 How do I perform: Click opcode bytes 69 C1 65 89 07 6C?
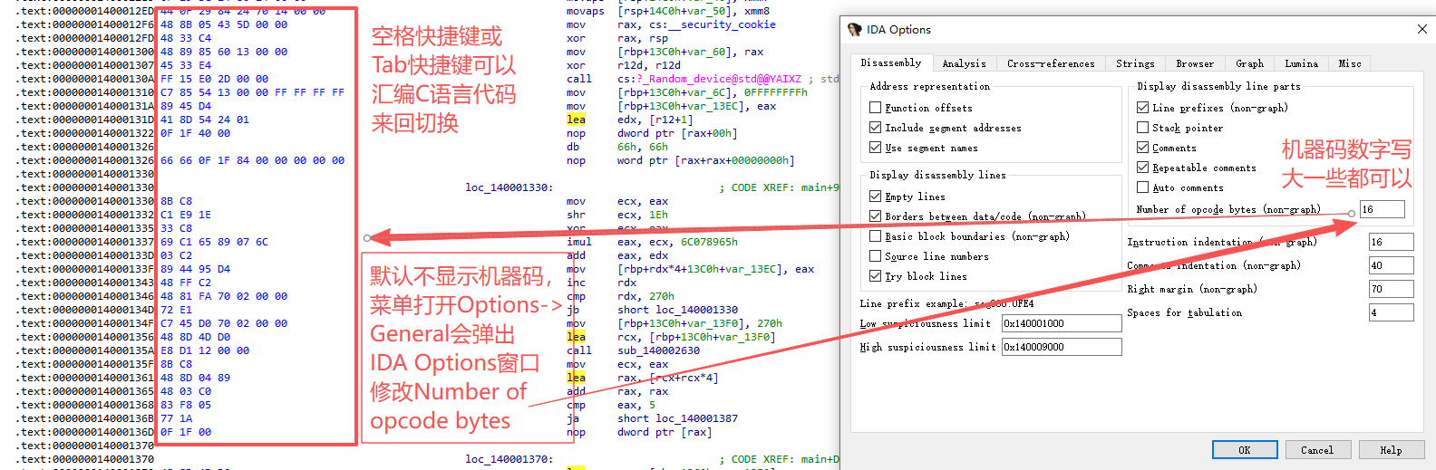214,242
